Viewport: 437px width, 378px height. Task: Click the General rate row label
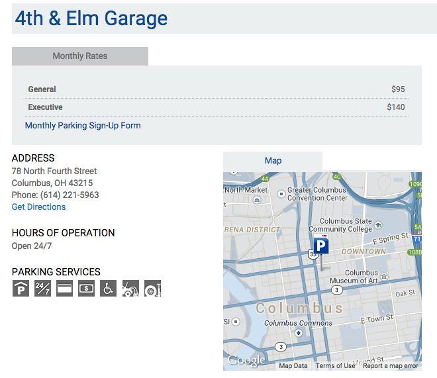click(42, 89)
